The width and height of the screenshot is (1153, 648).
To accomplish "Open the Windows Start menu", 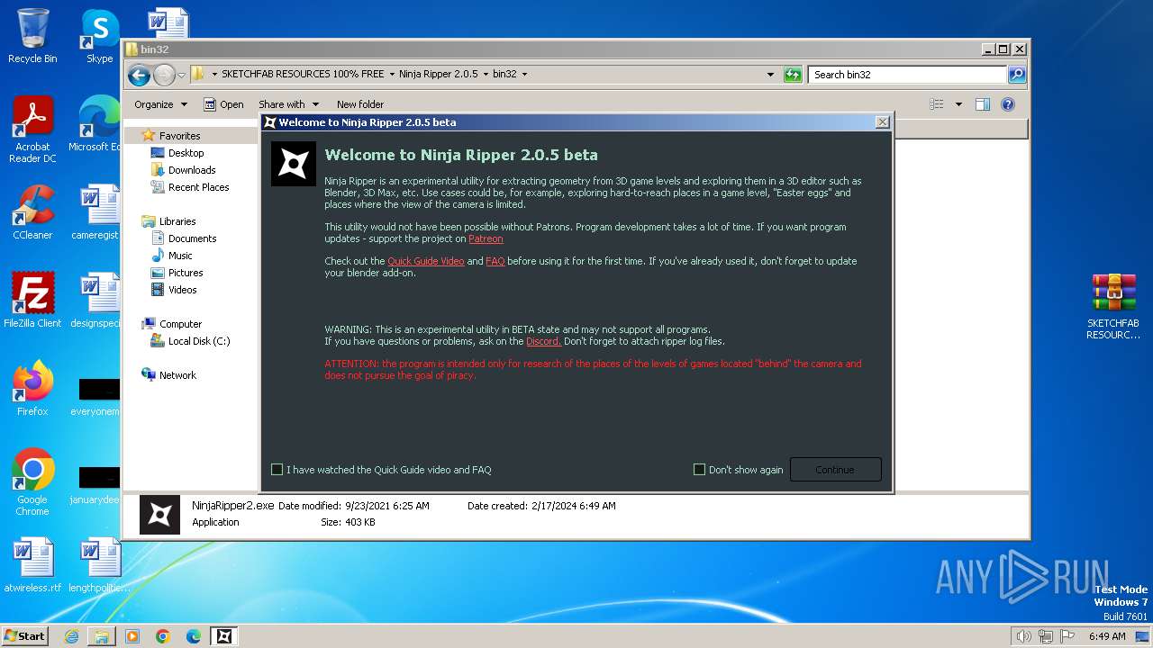I will 24,636.
